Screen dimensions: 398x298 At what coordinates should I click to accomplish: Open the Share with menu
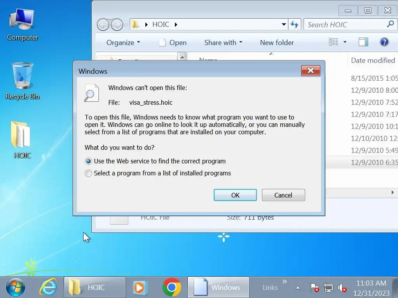[223, 42]
